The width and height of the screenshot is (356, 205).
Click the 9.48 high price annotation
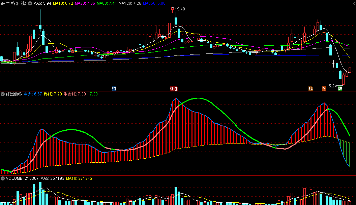pyautogui.click(x=181, y=9)
